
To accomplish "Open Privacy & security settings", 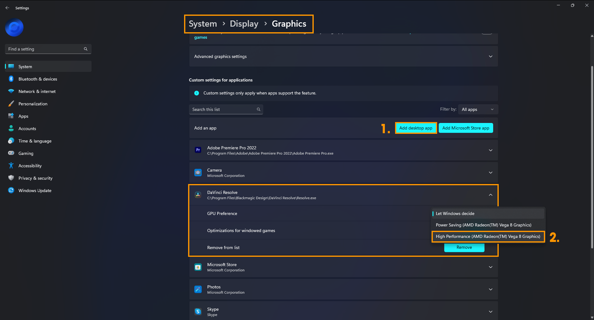I will [35, 178].
